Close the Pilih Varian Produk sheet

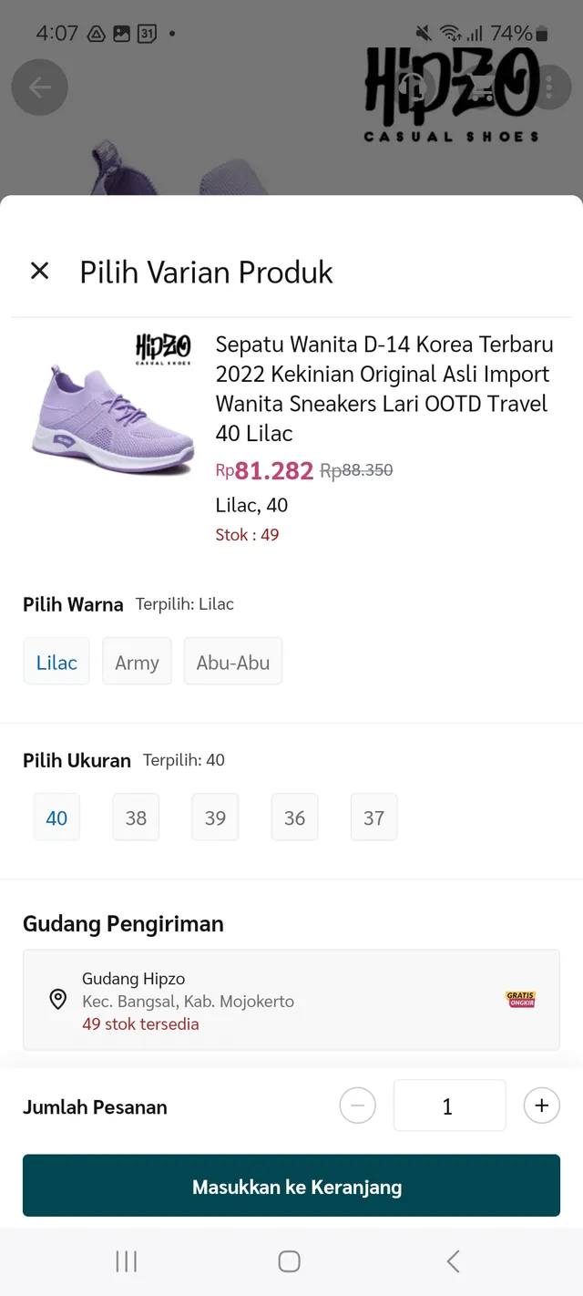pos(39,271)
